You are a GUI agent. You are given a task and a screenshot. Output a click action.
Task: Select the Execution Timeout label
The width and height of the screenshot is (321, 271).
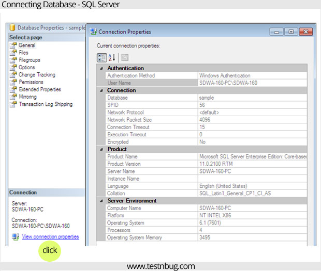(127, 134)
